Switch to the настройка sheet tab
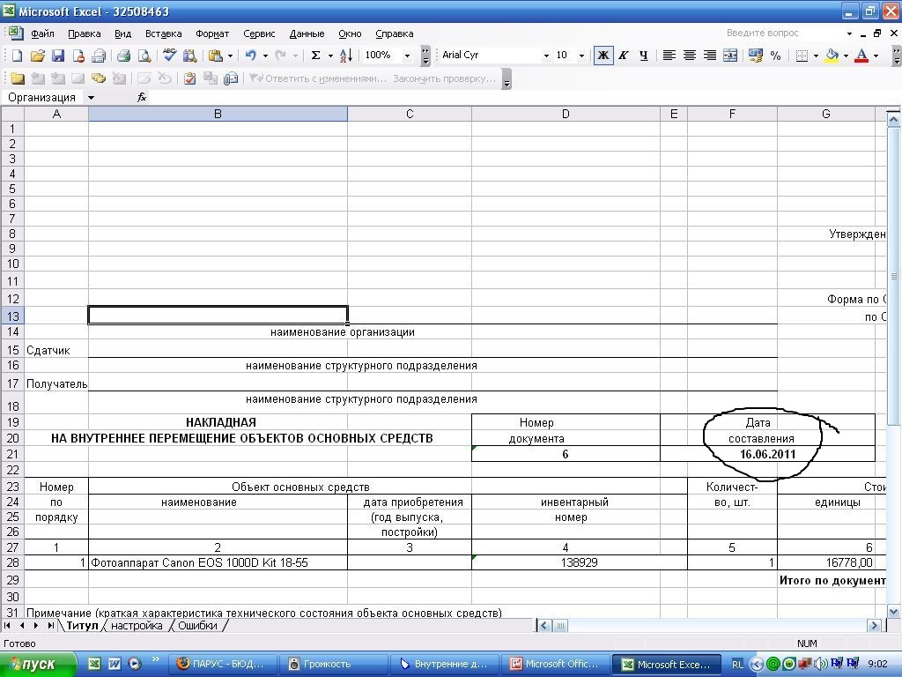The width and height of the screenshot is (902, 677). (x=137, y=626)
